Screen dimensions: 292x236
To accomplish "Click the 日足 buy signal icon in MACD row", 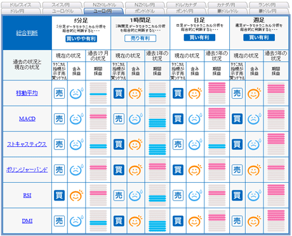I will pos(178,119).
